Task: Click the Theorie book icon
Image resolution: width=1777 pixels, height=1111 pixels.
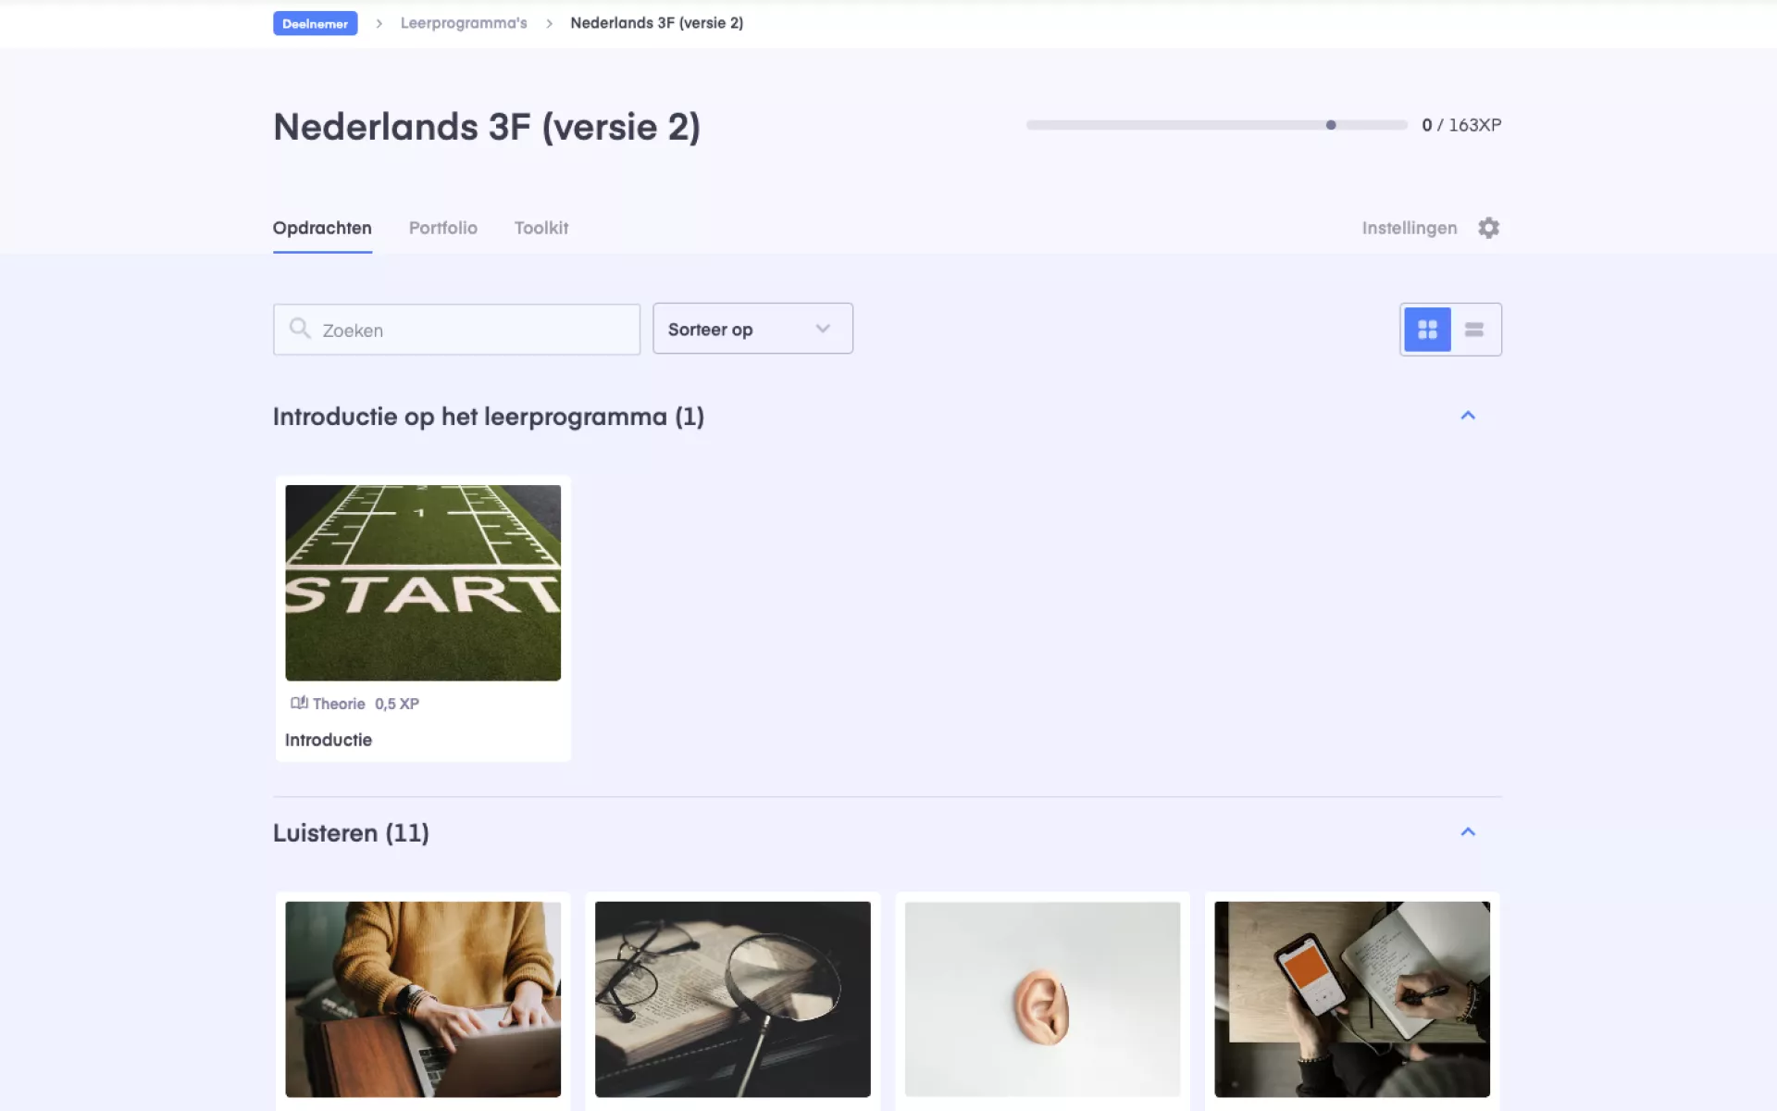Action: (298, 704)
